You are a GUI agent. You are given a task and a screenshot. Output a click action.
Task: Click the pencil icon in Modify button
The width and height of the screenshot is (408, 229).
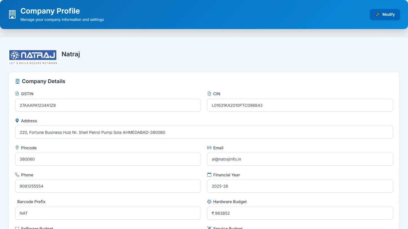click(x=378, y=14)
